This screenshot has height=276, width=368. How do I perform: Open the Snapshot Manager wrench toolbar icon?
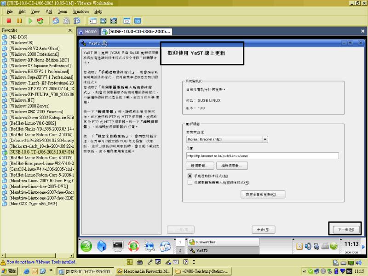[77, 21]
